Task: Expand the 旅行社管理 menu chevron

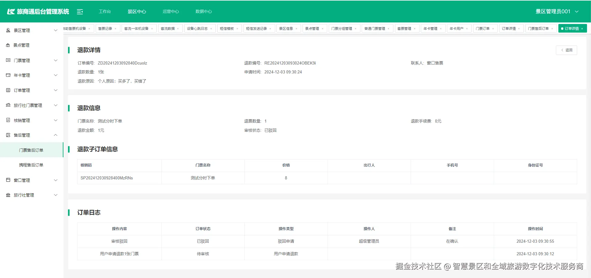Action: click(56, 195)
